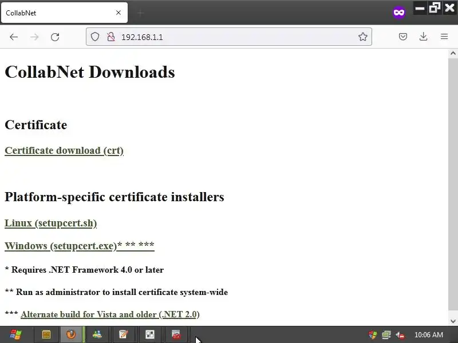458x343 pixels.
Task: Click the Run as administrator note
Action: pyautogui.click(x=116, y=292)
